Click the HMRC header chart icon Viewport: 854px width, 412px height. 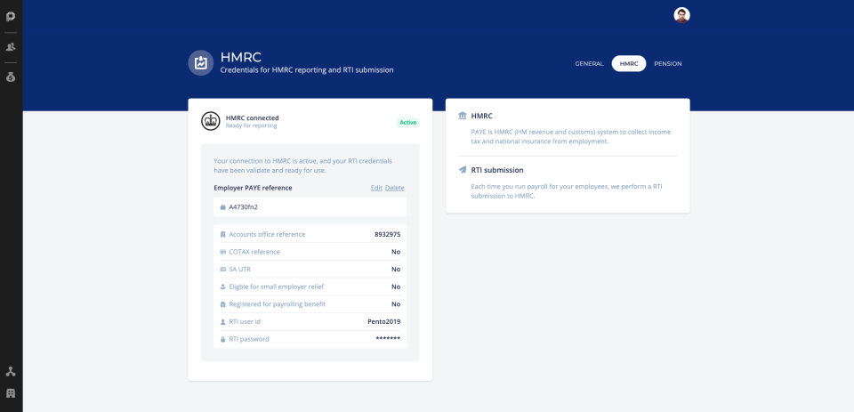pyautogui.click(x=200, y=62)
